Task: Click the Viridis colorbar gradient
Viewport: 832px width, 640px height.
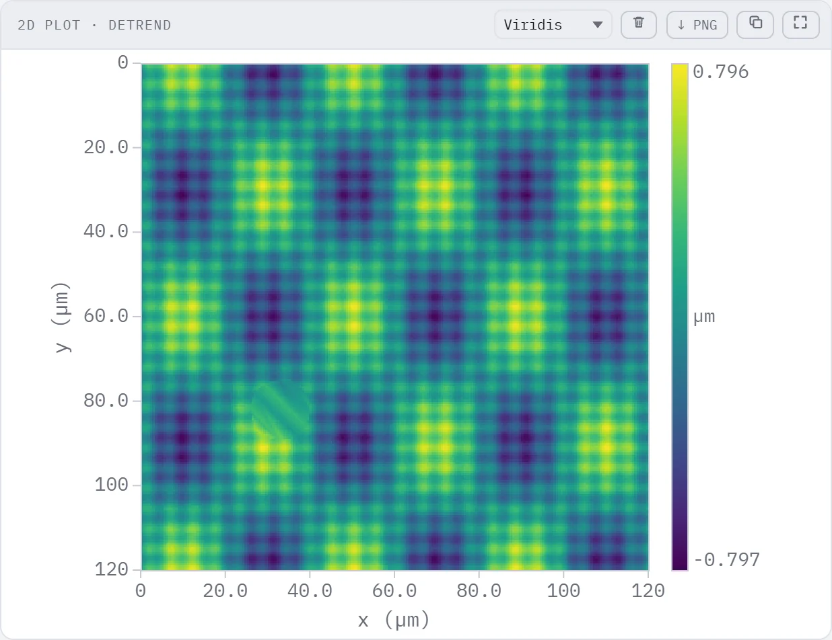Action: point(680,317)
